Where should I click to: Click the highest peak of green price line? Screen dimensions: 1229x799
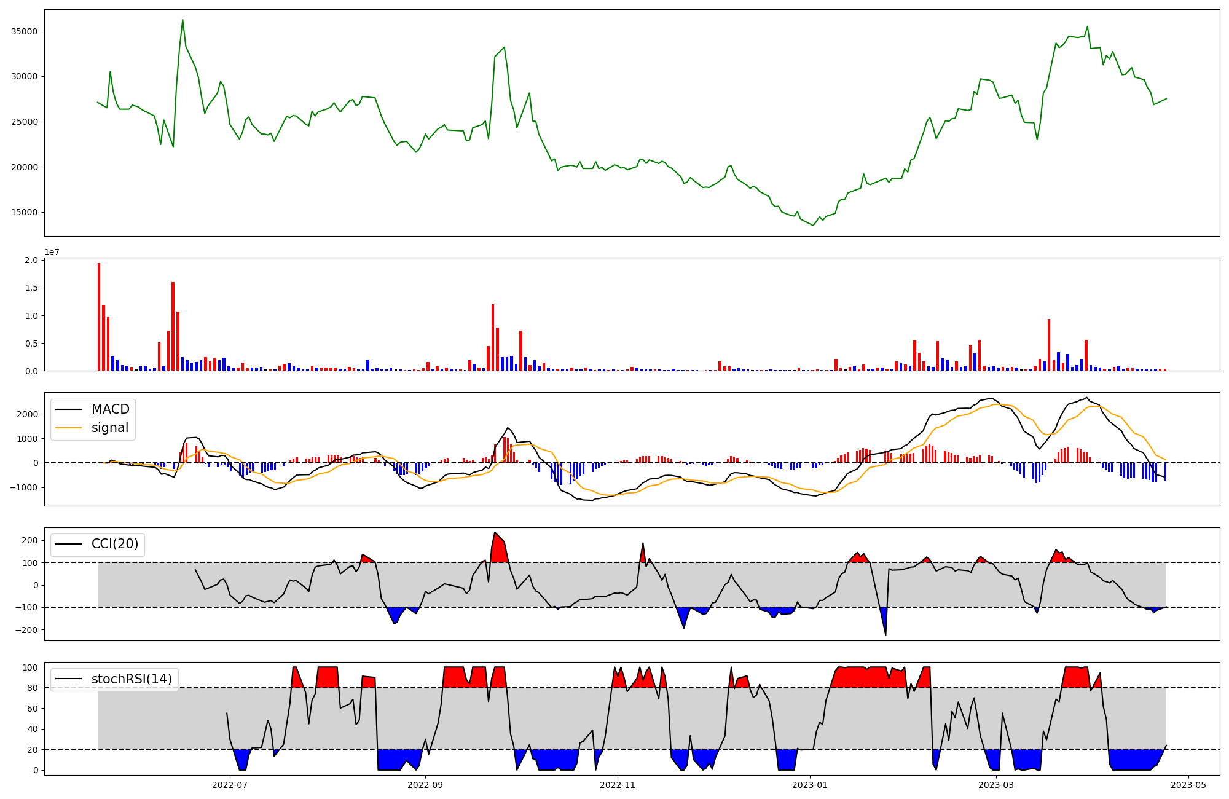(183, 20)
